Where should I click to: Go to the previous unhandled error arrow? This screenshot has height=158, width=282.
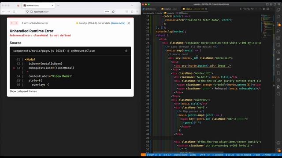tap(12, 23)
